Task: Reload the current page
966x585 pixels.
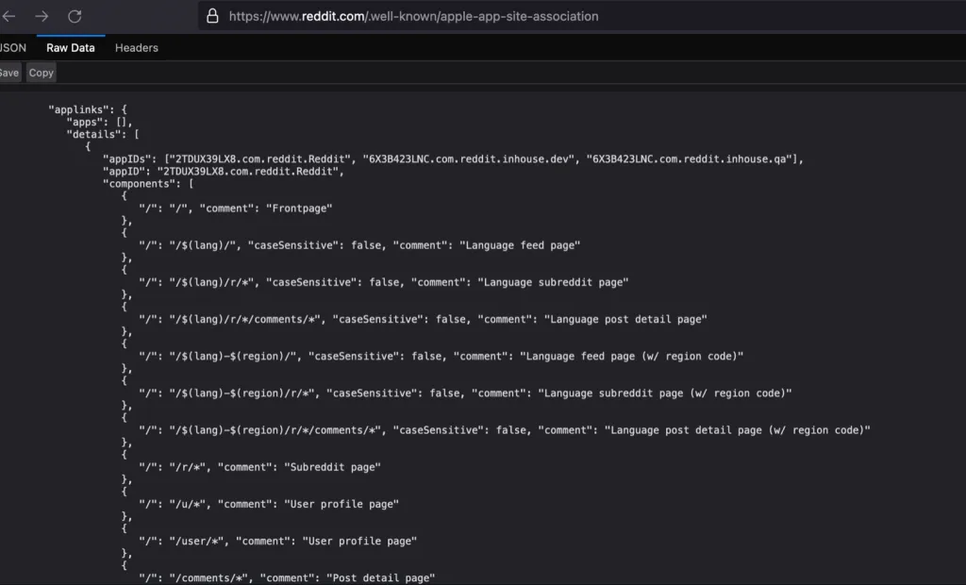Action: point(75,16)
